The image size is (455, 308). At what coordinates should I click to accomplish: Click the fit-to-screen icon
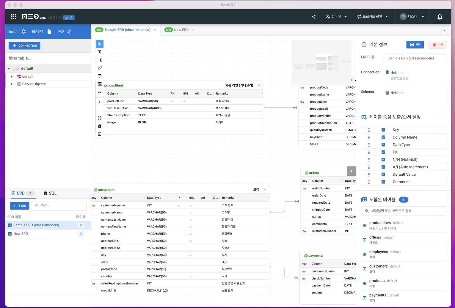[100, 118]
